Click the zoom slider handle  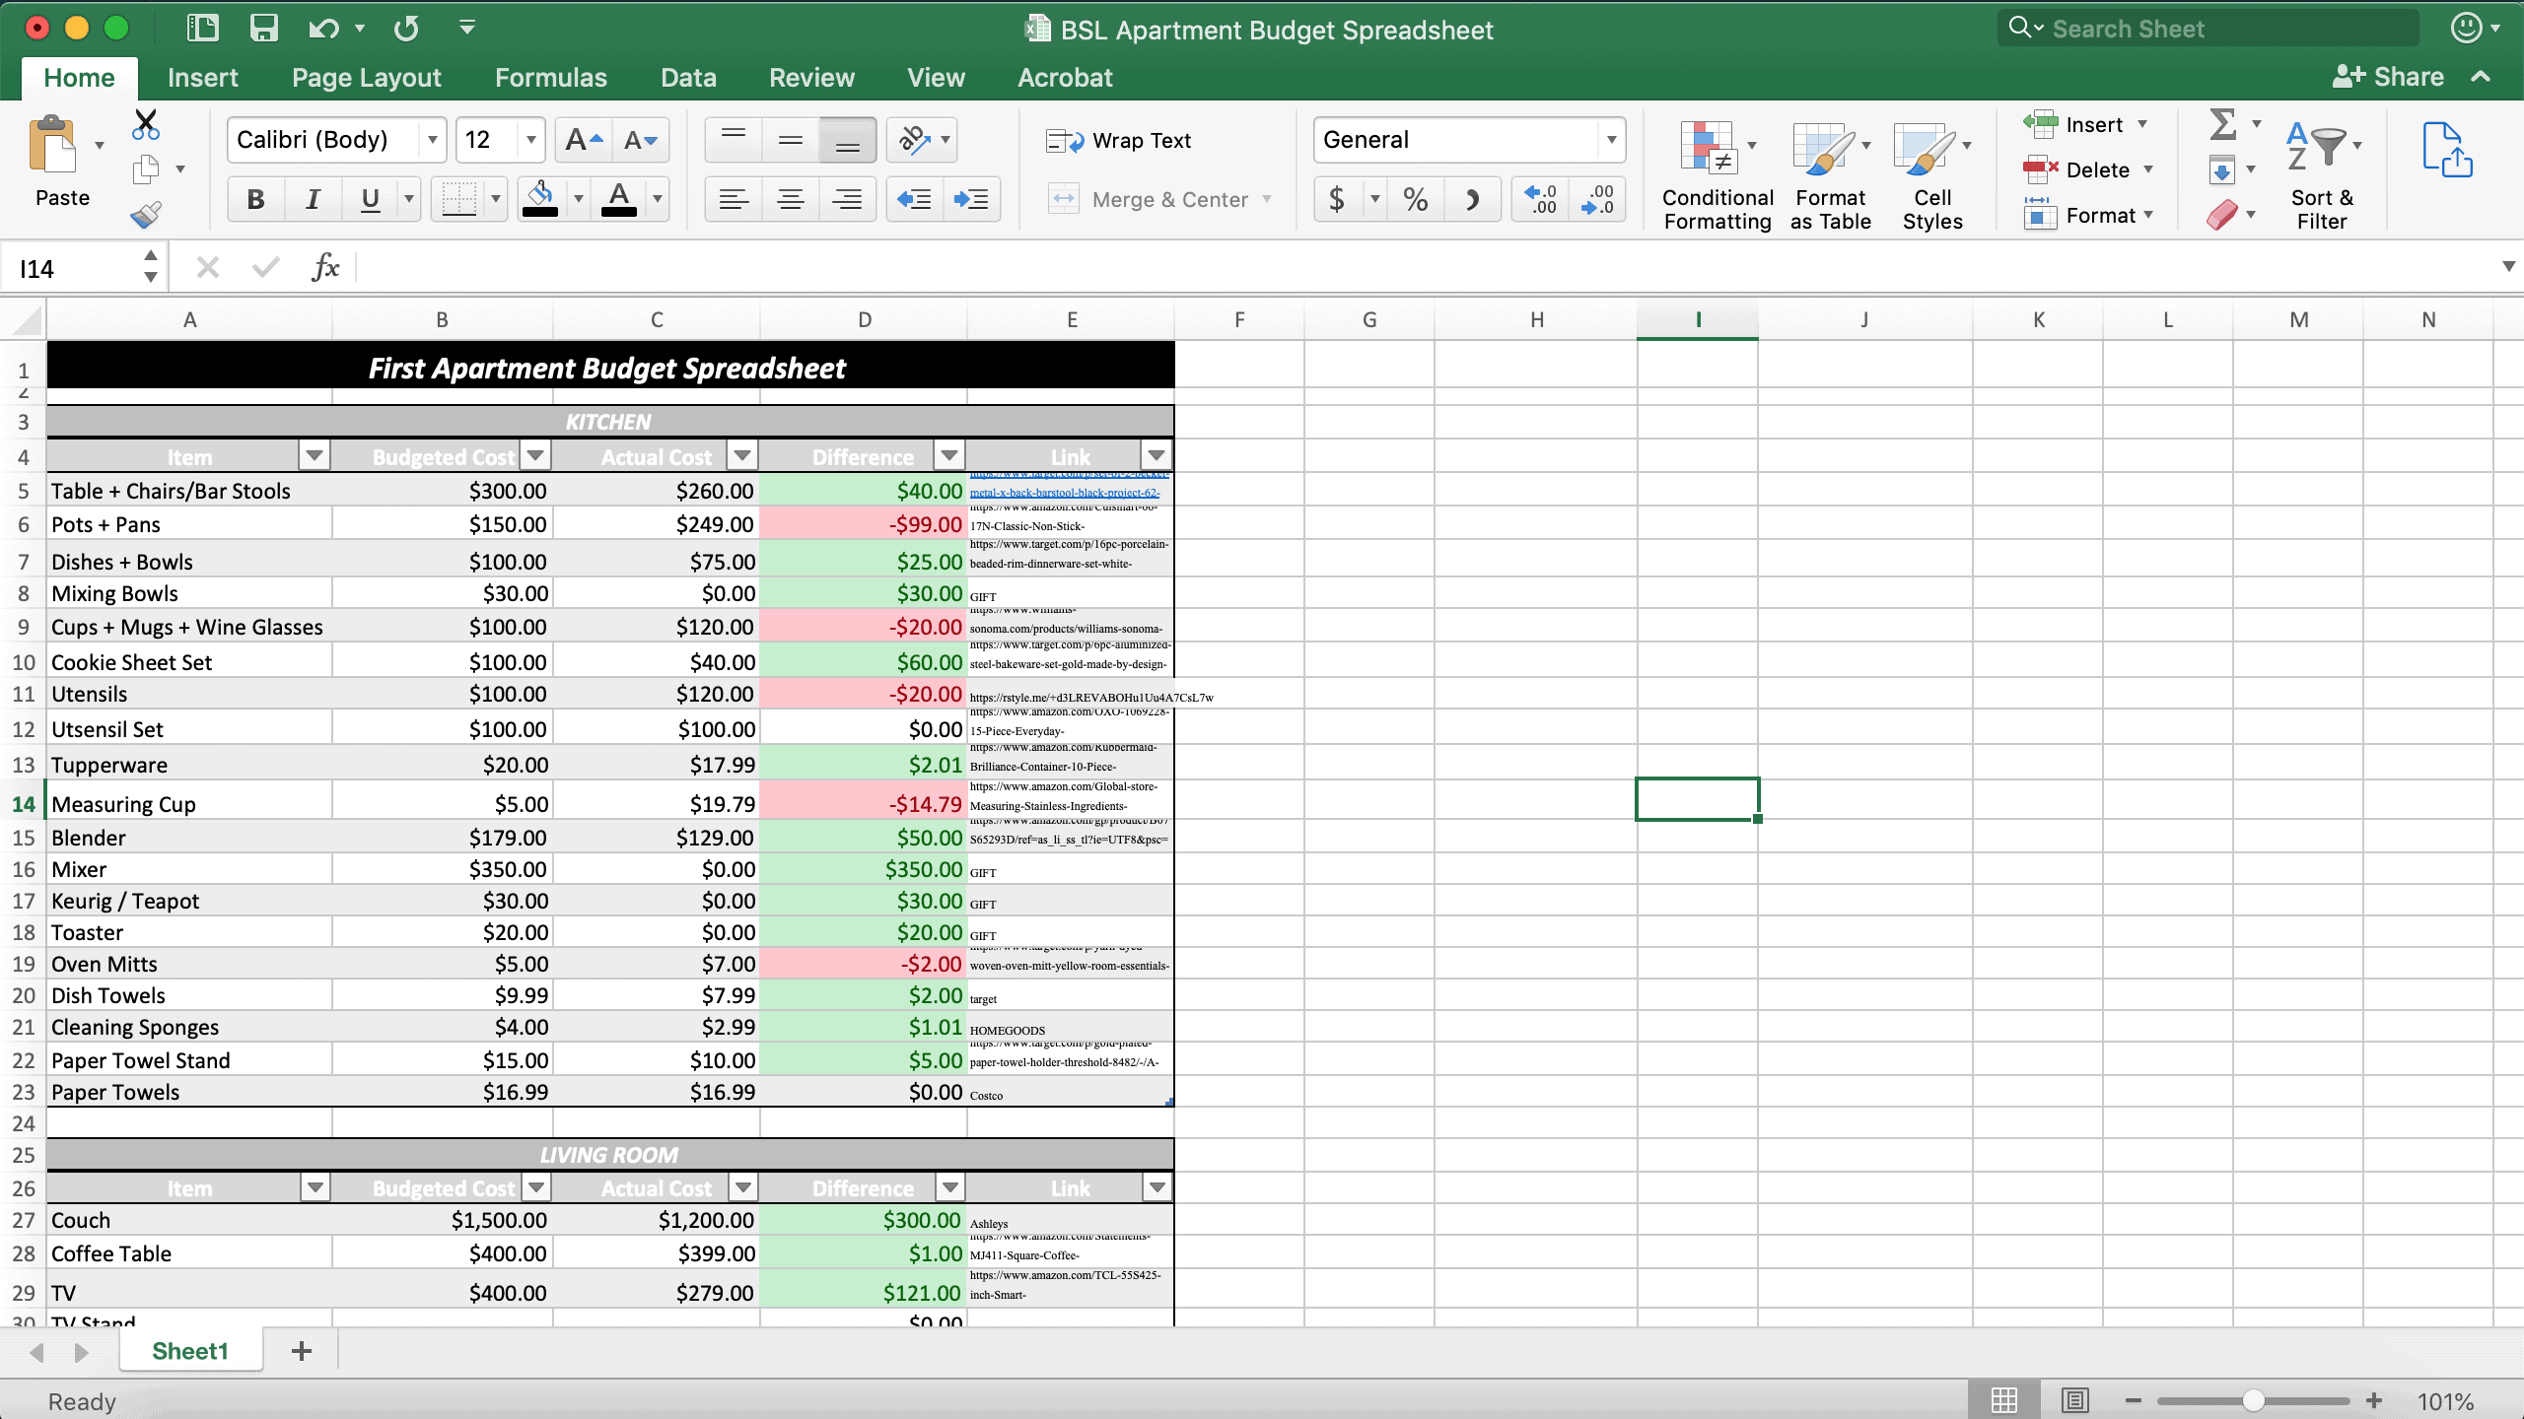[x=2253, y=1400]
